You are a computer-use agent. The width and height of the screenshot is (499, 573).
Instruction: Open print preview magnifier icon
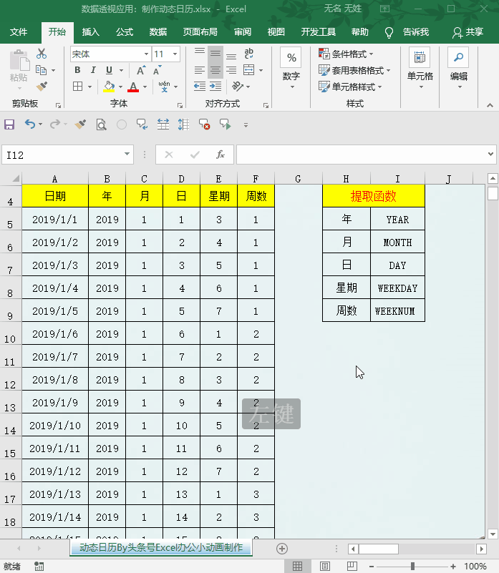click(101, 124)
